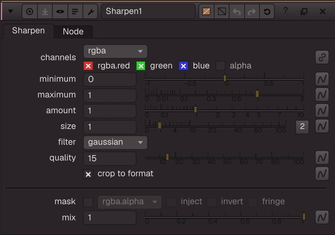
Task: Enable the mask checkbox
Action: click(x=88, y=202)
